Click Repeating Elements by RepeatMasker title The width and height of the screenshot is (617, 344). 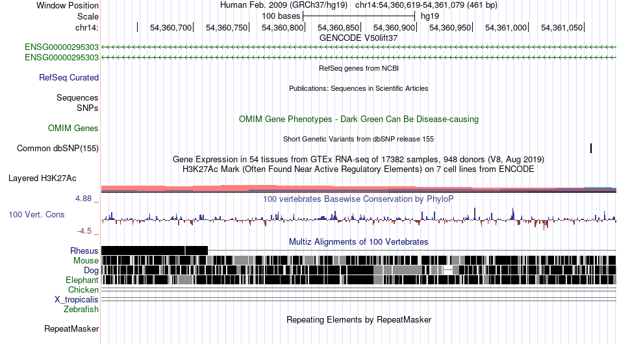tap(359, 319)
